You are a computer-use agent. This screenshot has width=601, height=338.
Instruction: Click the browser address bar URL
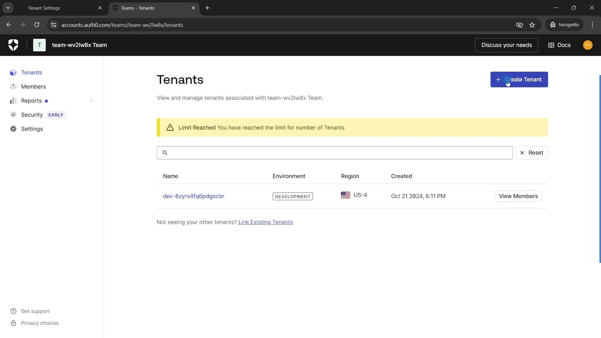click(122, 25)
